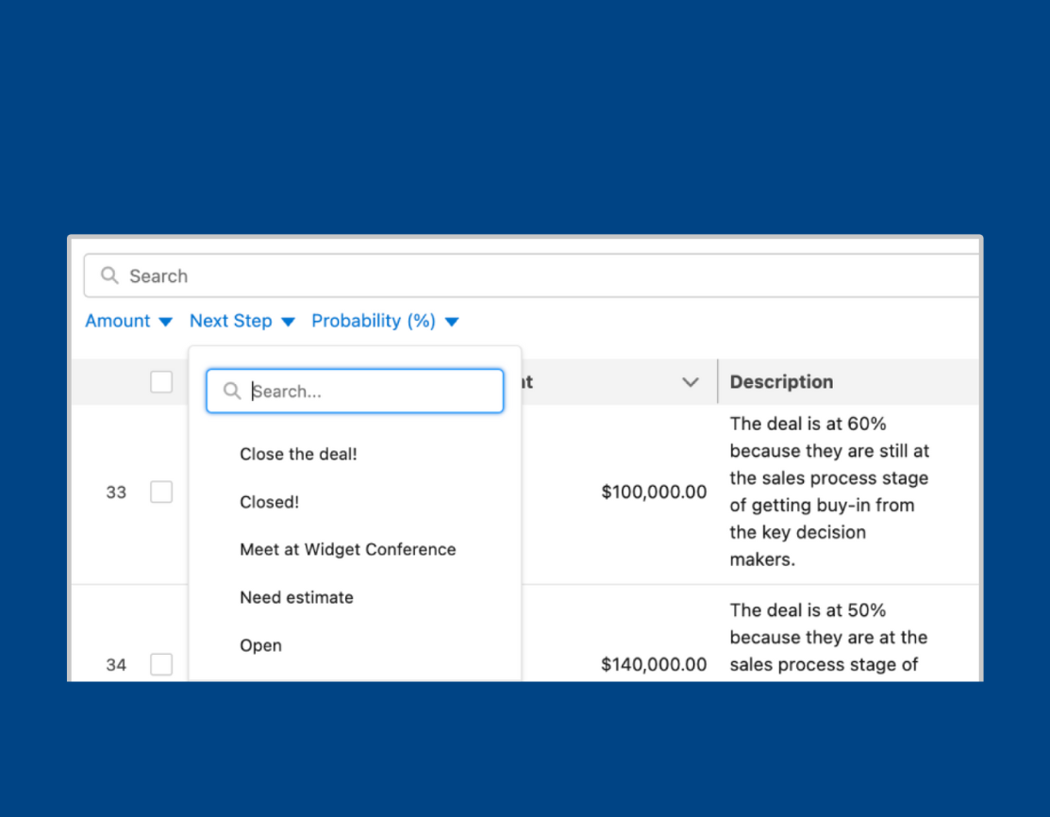Click the Amount filter arrow icon

point(165,322)
